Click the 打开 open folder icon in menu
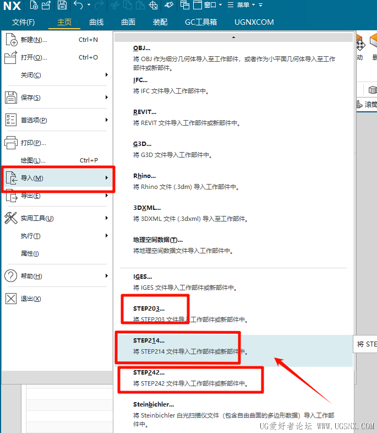377x433 pixels. (11, 57)
